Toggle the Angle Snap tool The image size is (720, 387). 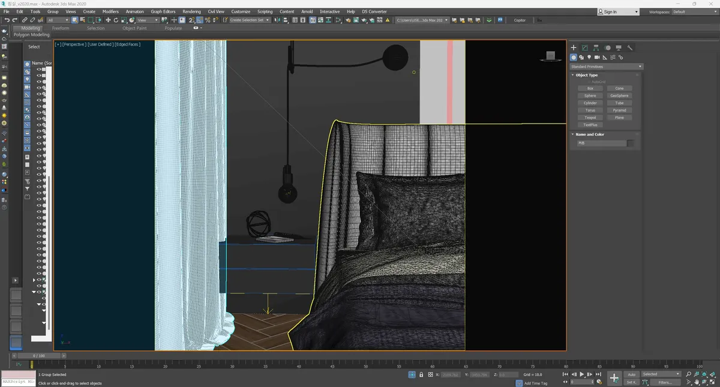coord(199,20)
